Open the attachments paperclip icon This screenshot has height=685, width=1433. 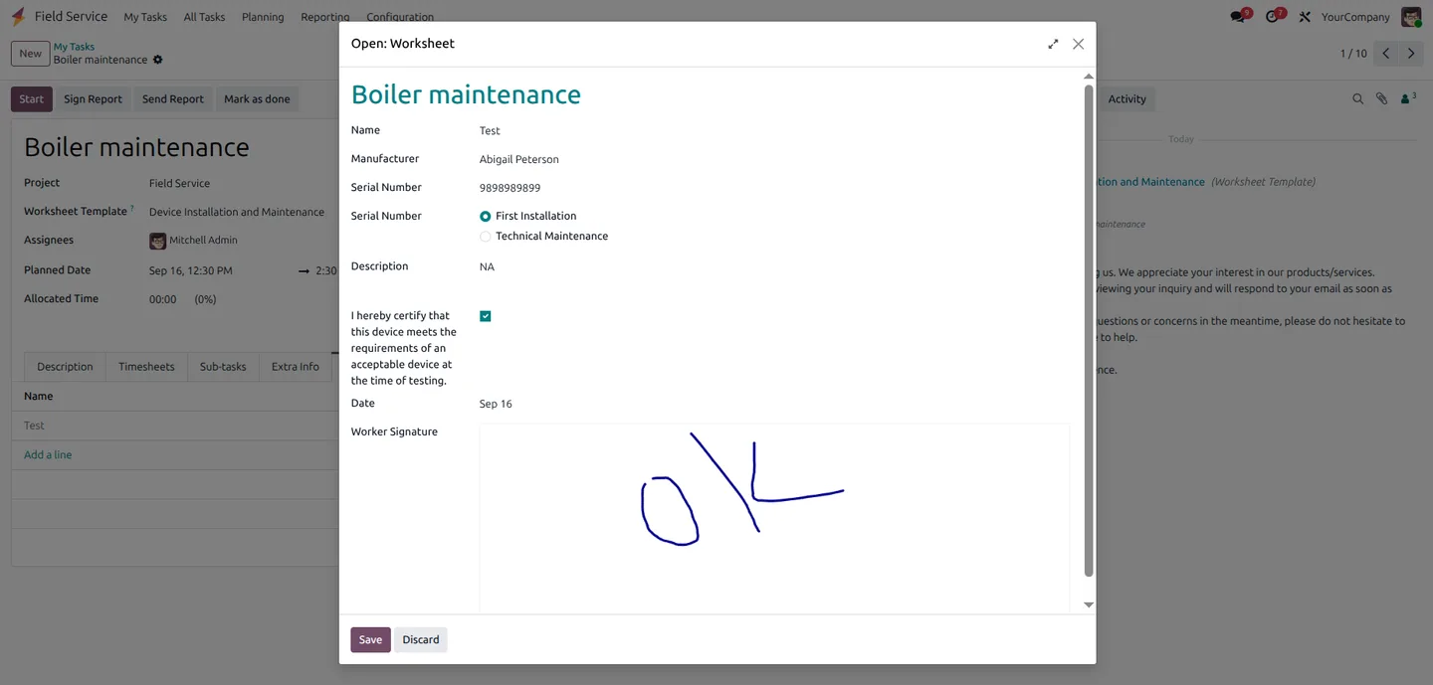point(1381,99)
